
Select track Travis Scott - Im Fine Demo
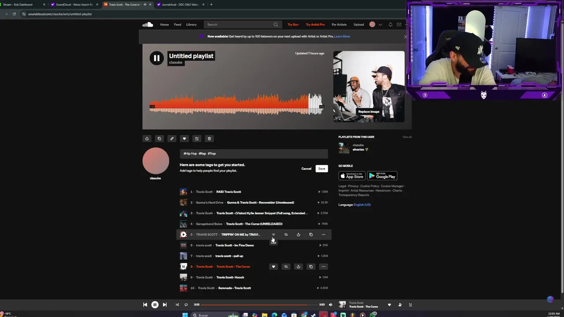(x=234, y=245)
